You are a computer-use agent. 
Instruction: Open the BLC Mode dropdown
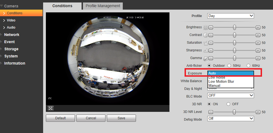pyautogui.click(x=230, y=96)
